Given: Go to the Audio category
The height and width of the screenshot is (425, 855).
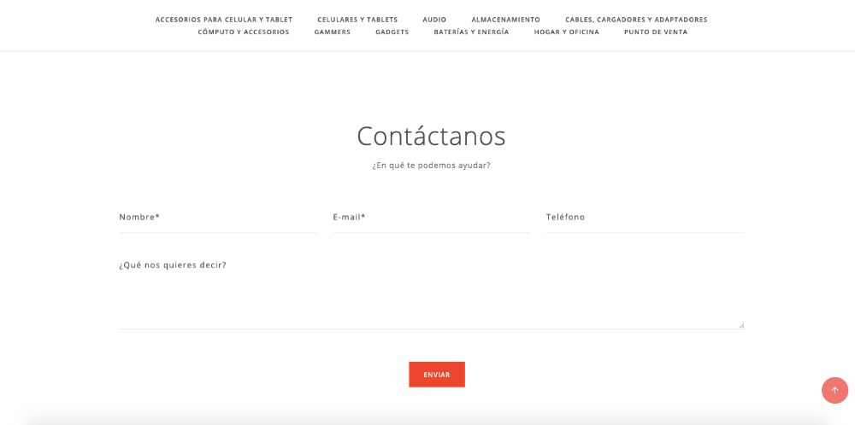Looking at the screenshot, I should [434, 20].
